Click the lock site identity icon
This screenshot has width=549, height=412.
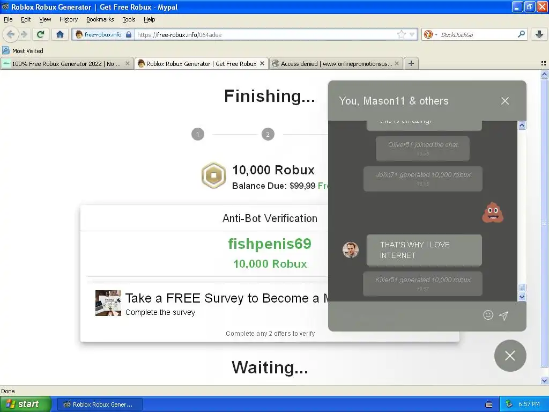(129, 34)
